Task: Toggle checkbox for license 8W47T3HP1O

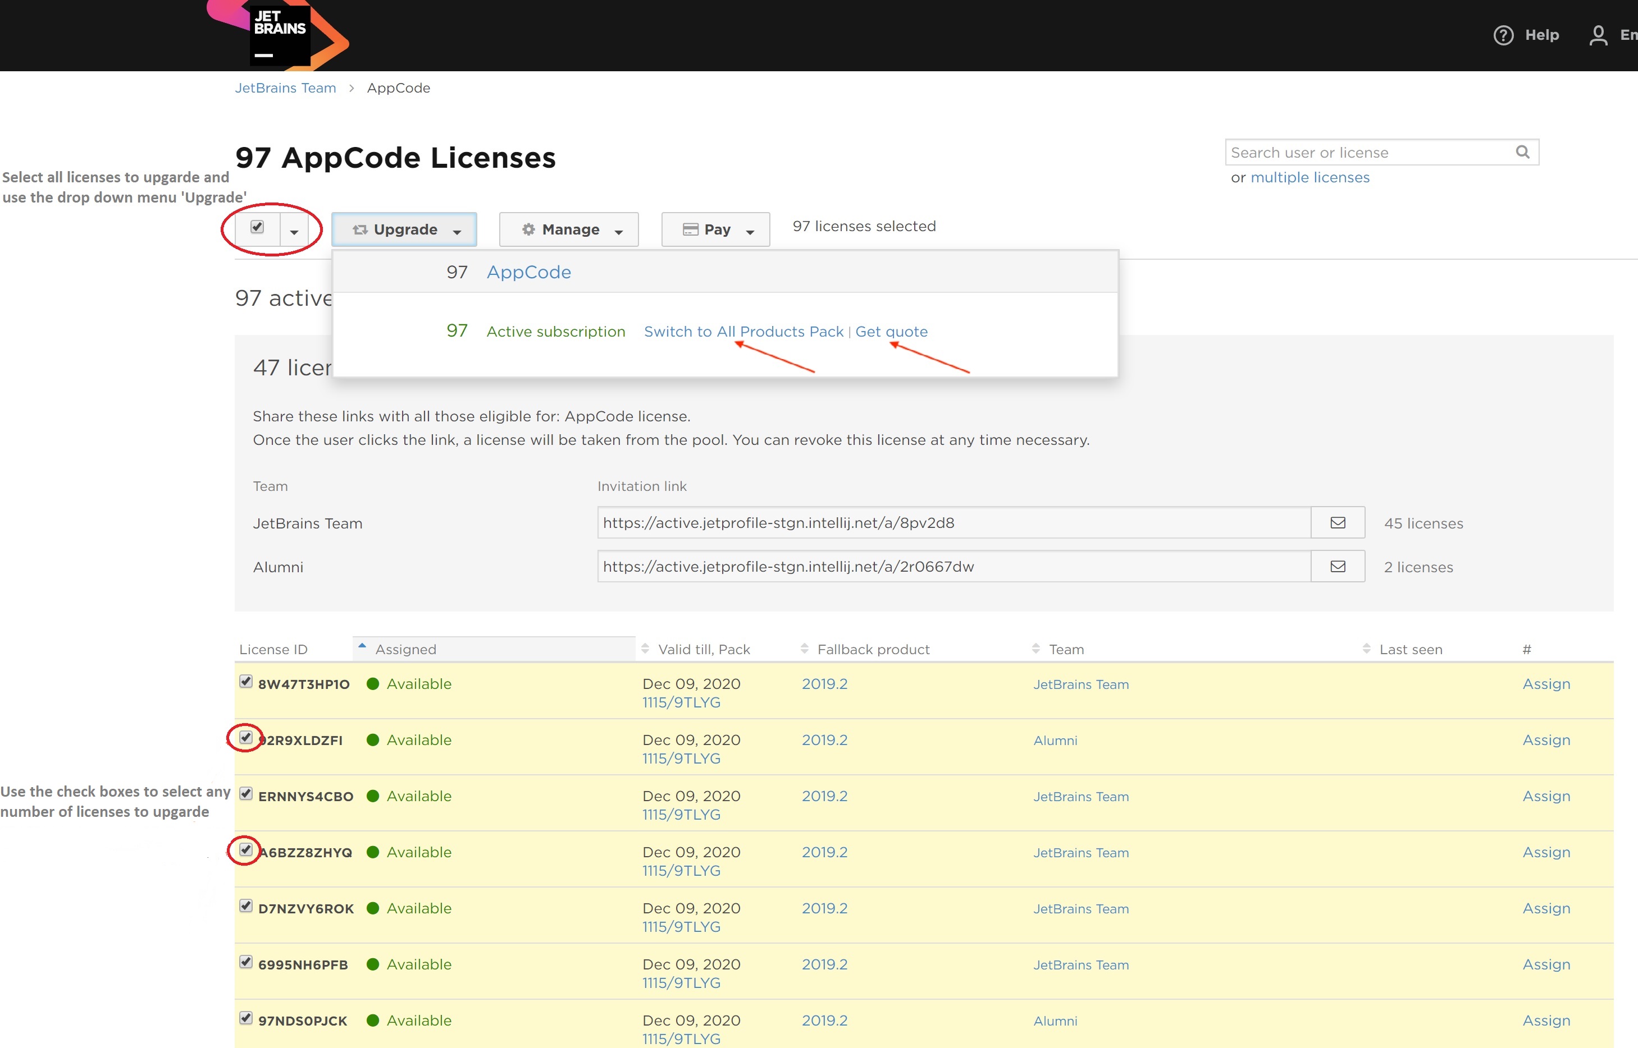Action: point(246,683)
